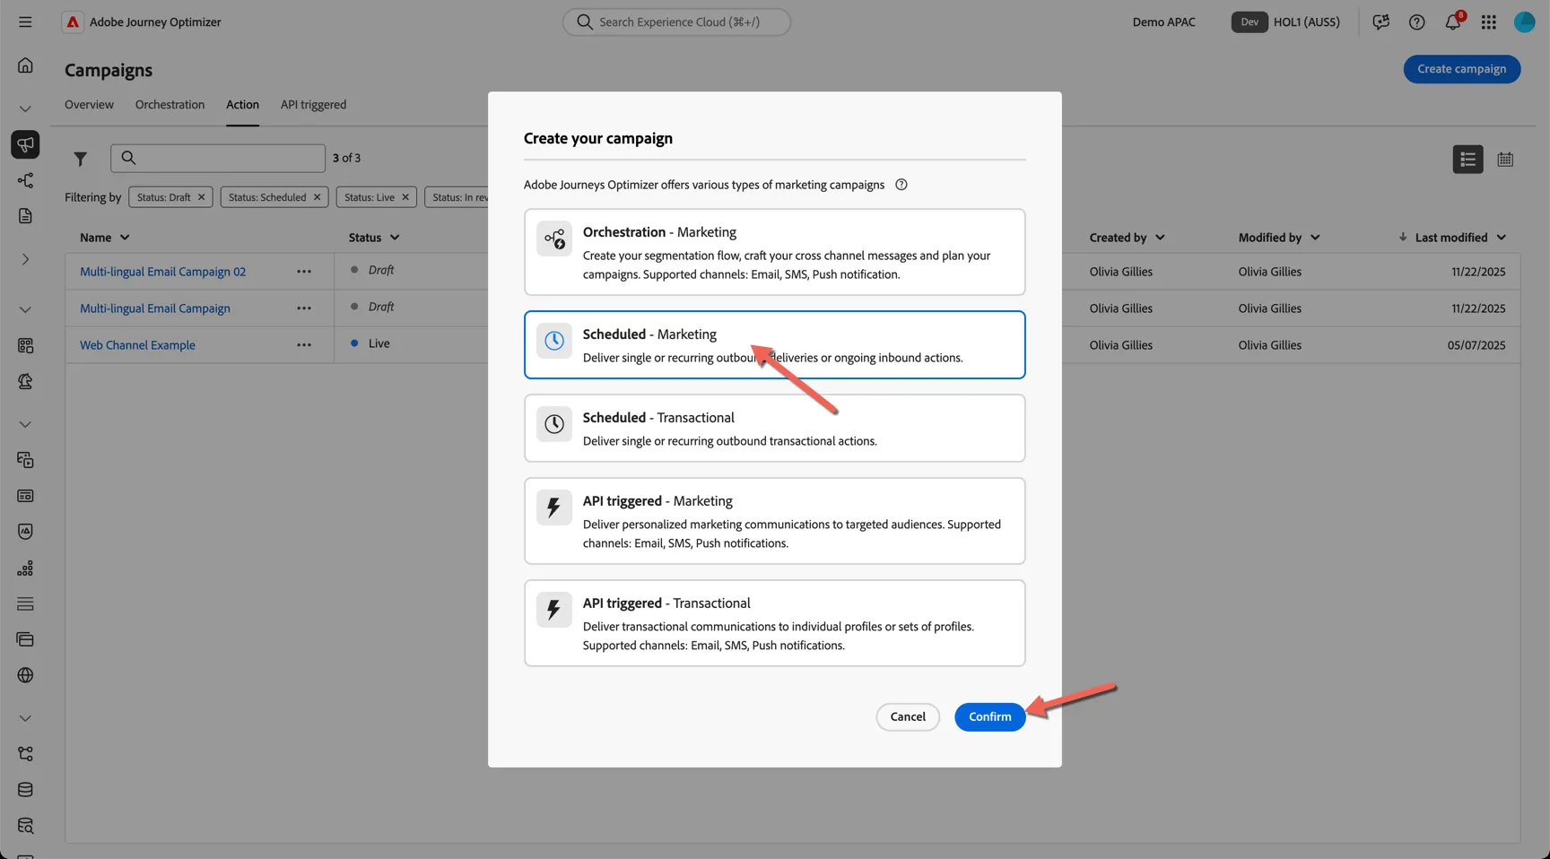Open Multi-lingual Email Campaign 02 link
This screenshot has height=859, width=1550.
coord(162,272)
